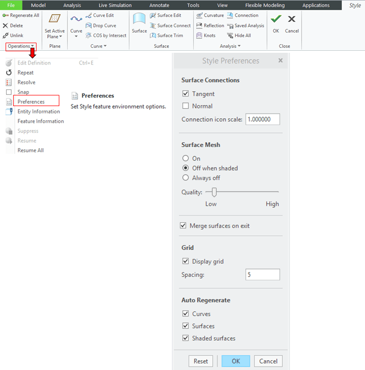Select the Surface tool icon
Image resolution: width=365 pixels, height=370 pixels.
[x=139, y=20]
